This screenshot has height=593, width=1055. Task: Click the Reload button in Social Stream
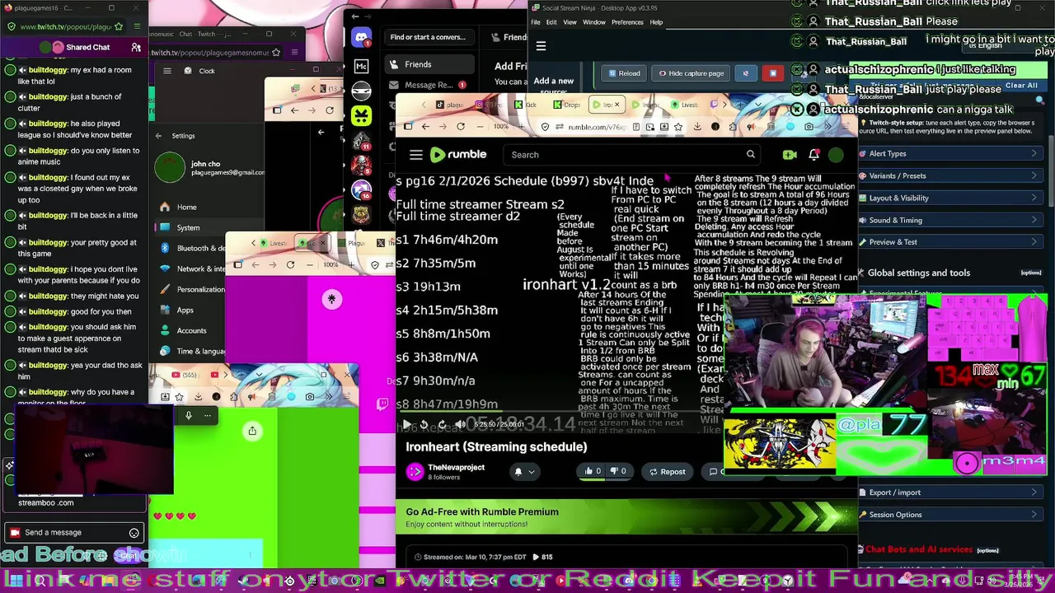point(624,73)
